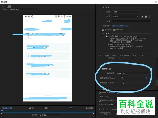This screenshot has width=158, height=118.
Task: Enable set start timecode checkbox
Action: pos(100,101)
